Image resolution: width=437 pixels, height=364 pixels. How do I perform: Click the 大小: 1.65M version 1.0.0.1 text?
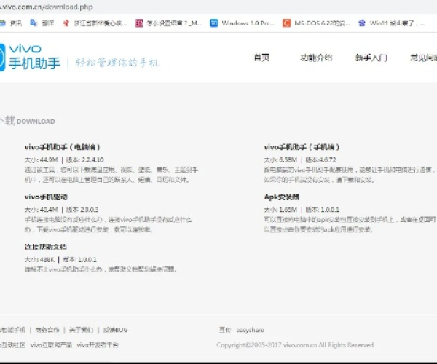[302, 210]
